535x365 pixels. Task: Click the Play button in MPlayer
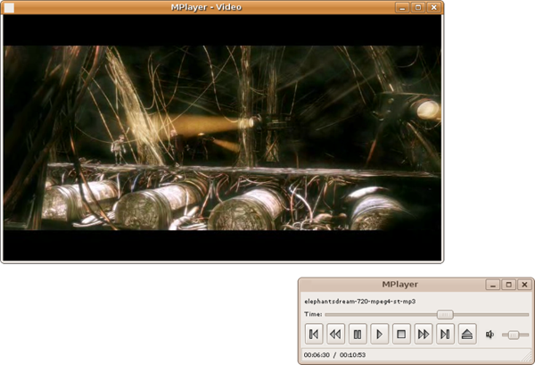point(380,334)
